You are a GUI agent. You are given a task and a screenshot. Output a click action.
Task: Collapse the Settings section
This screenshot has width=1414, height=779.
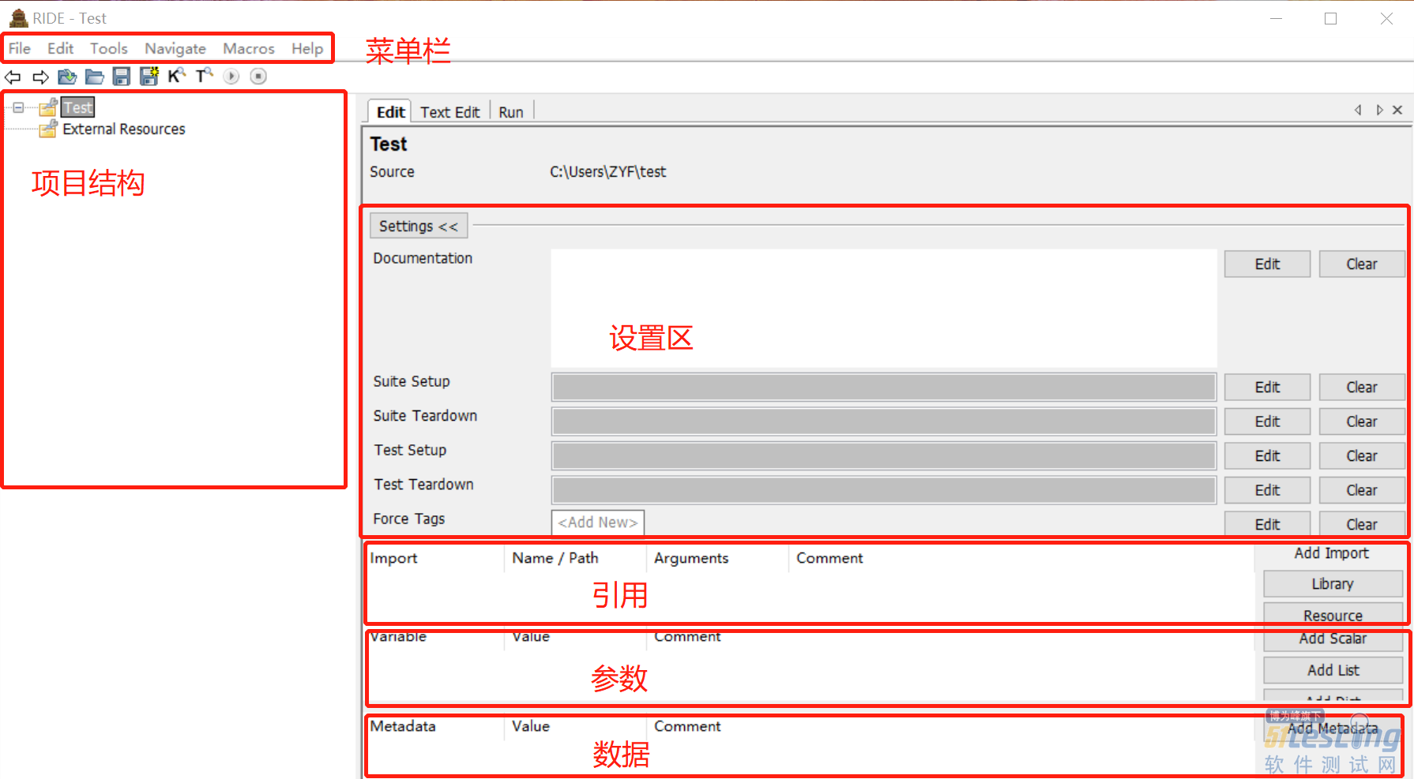point(418,226)
